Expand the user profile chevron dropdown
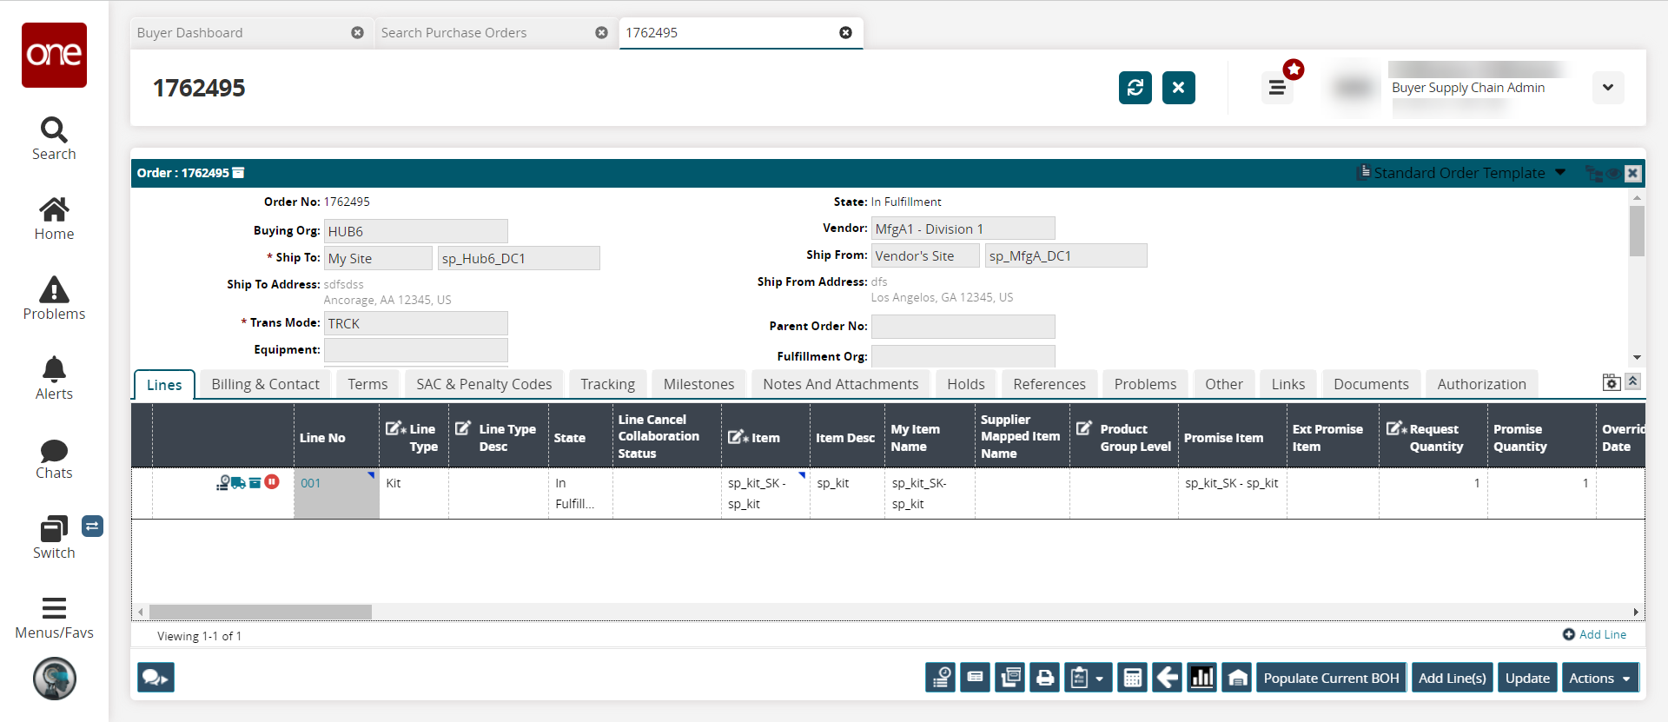This screenshot has width=1668, height=722. point(1608,88)
